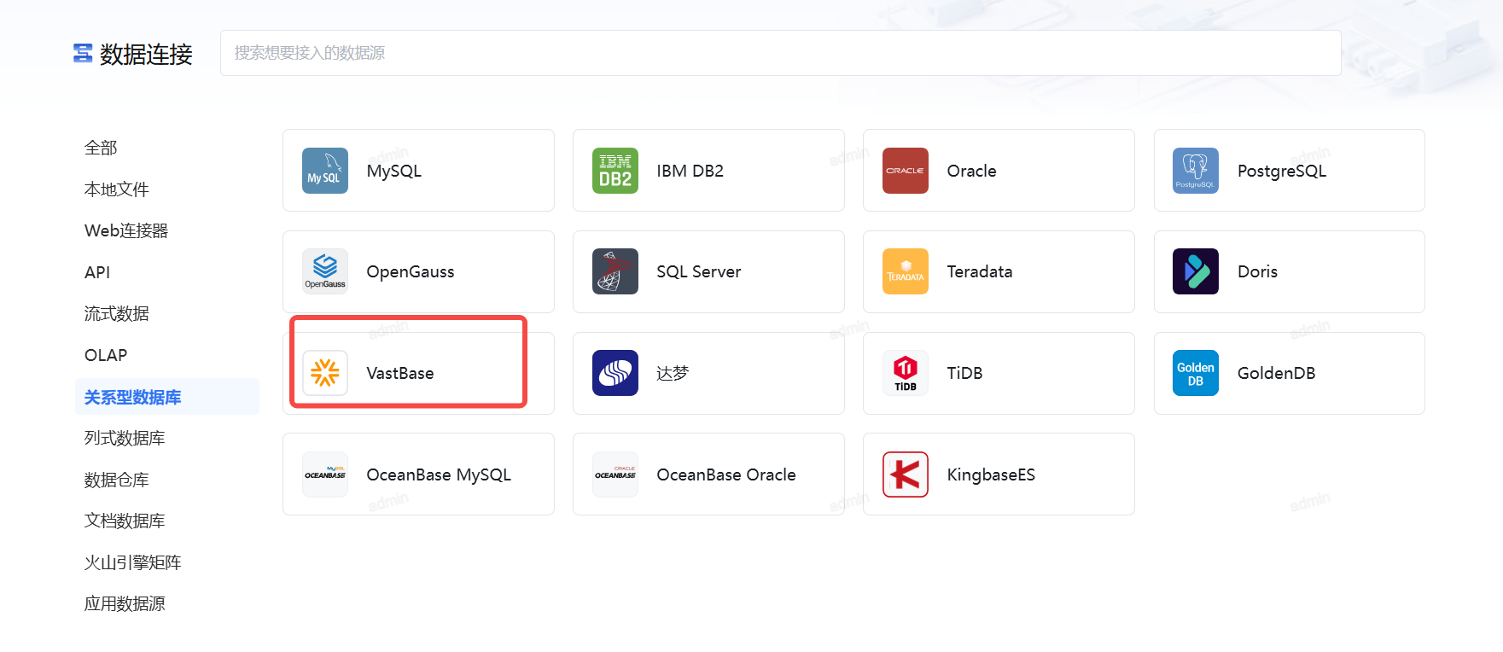
Task: Click the IBM DB2 green icon
Action: point(615,171)
